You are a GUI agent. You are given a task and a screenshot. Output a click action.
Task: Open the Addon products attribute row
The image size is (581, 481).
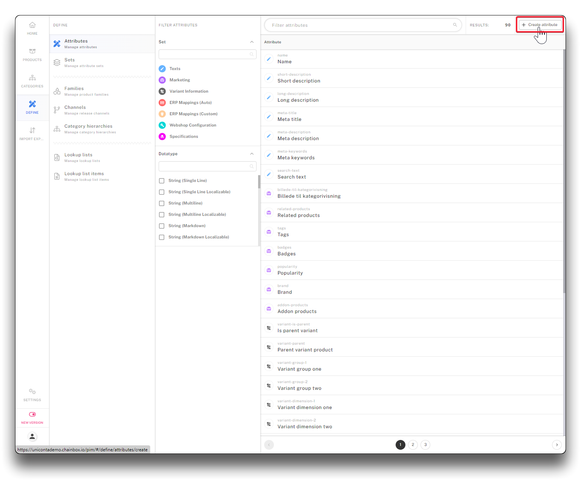tap(412, 308)
